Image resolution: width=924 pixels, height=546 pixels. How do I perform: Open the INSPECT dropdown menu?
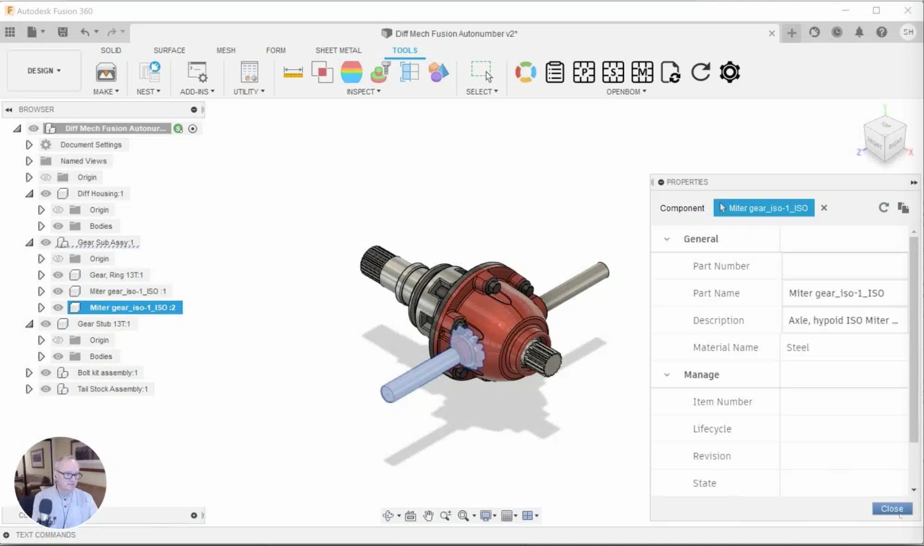363,92
